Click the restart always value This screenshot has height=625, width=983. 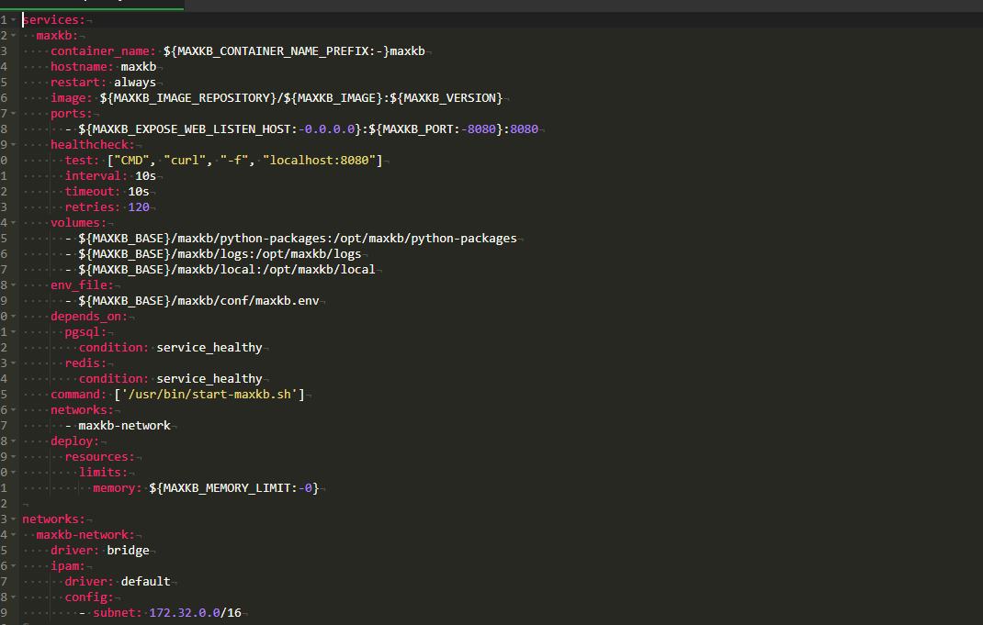[141, 82]
